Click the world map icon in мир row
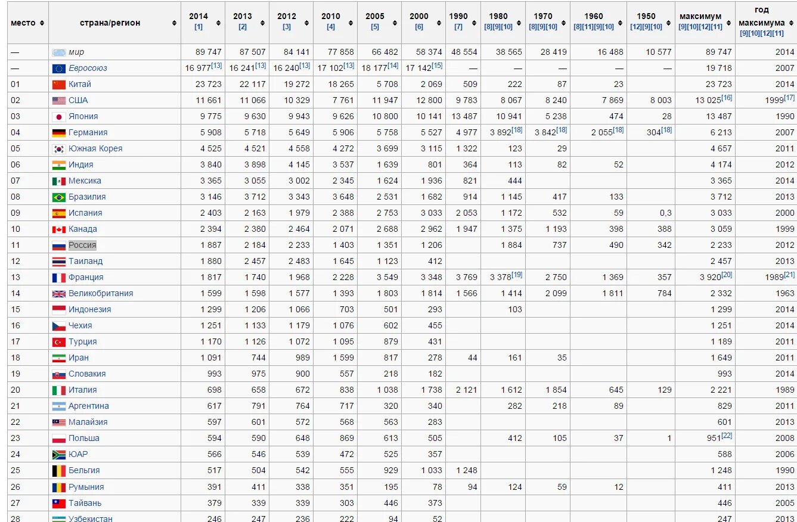Image resolution: width=797 pixels, height=522 pixels. pyautogui.click(x=58, y=52)
